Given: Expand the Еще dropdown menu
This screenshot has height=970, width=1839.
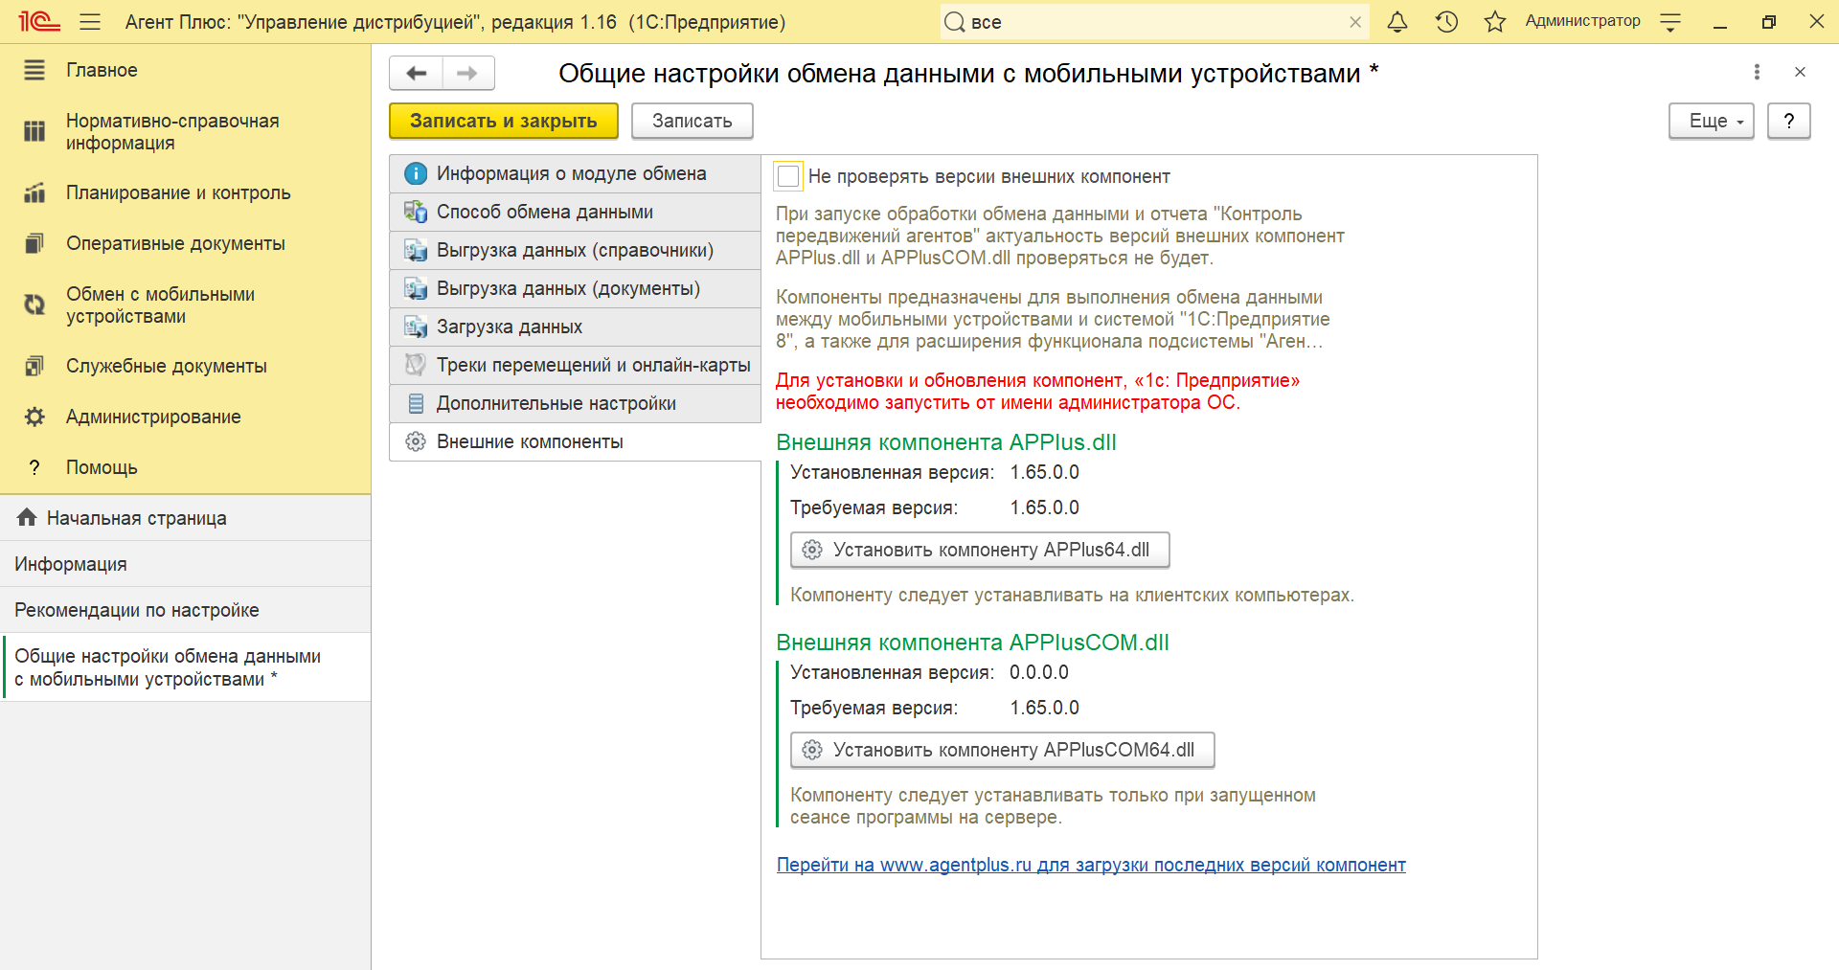Looking at the screenshot, I should click(x=1712, y=121).
